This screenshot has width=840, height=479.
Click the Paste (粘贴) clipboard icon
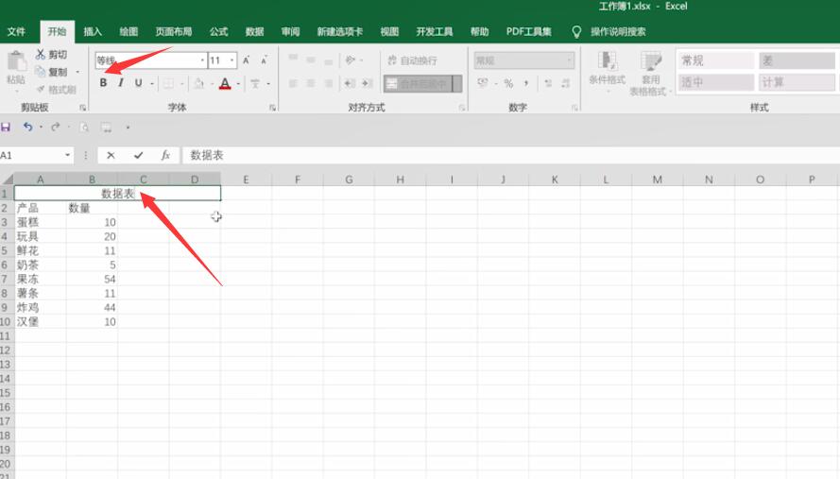(x=16, y=61)
